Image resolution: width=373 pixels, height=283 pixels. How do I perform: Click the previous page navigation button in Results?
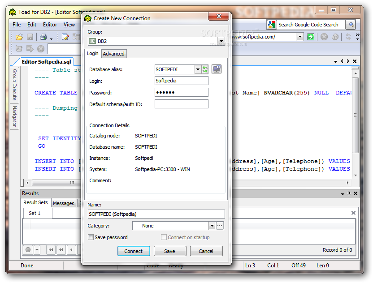coord(61,250)
